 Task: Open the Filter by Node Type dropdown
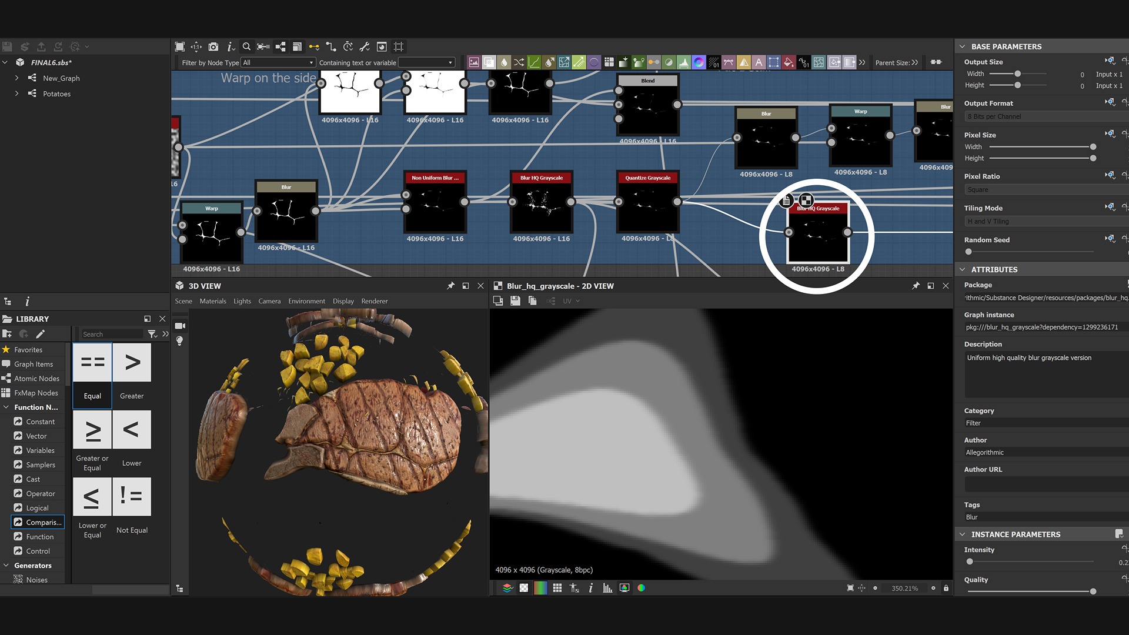pos(278,62)
